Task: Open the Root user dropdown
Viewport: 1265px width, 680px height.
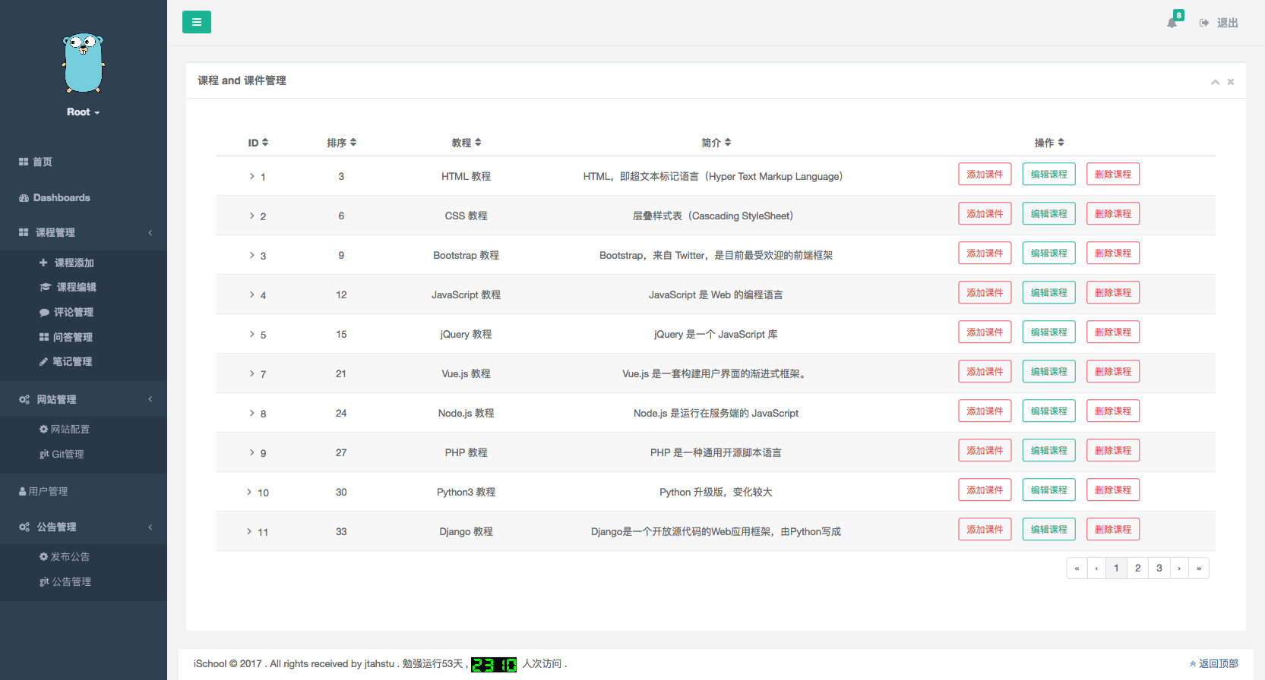Action: pos(84,112)
